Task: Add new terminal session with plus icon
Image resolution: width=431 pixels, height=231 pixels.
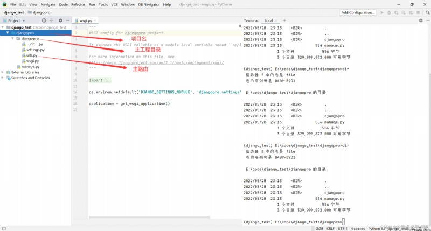Action: point(284,20)
